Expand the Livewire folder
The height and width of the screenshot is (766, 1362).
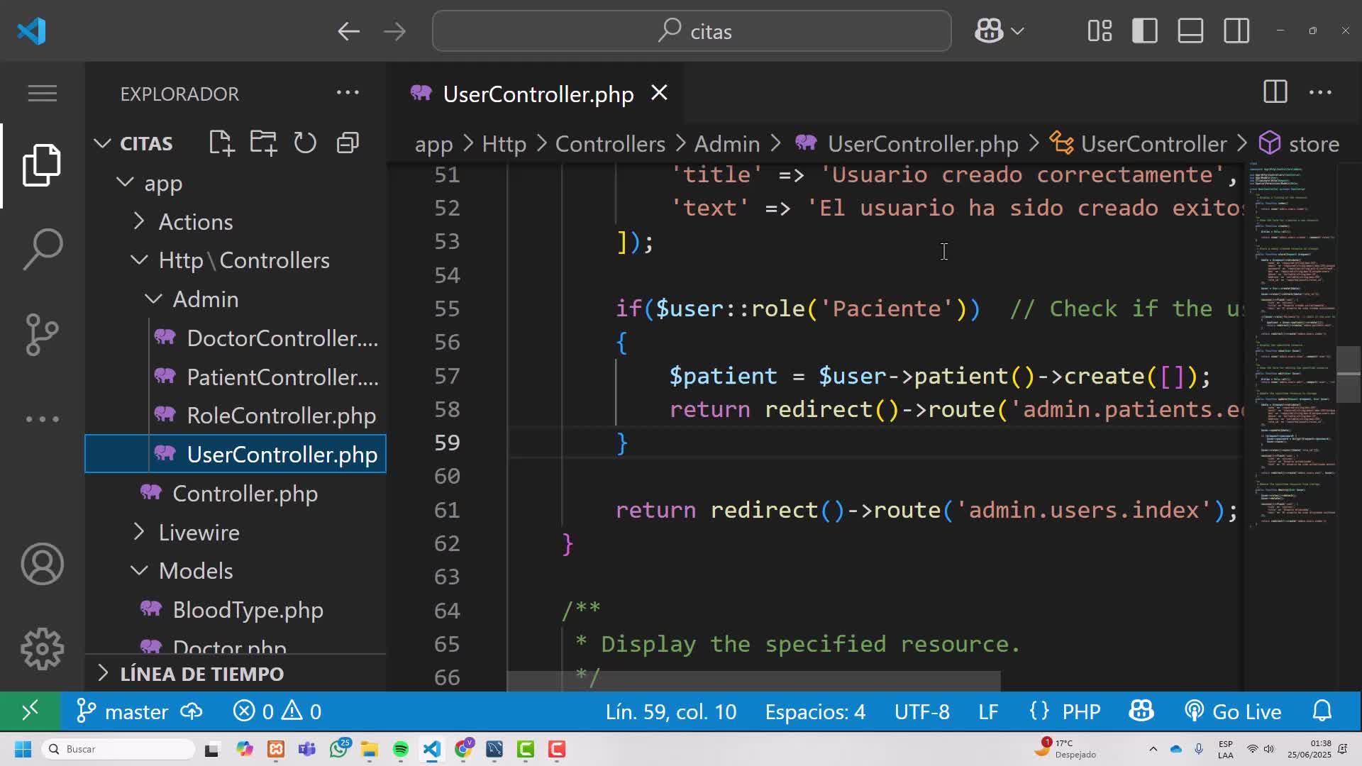point(139,532)
